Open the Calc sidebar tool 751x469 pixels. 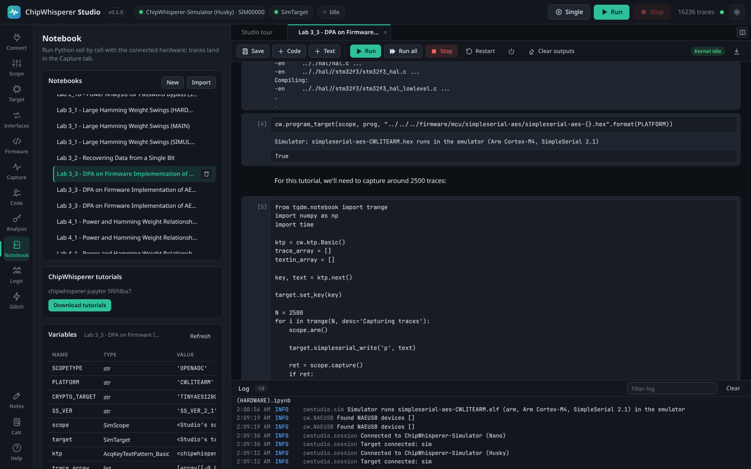click(x=16, y=426)
